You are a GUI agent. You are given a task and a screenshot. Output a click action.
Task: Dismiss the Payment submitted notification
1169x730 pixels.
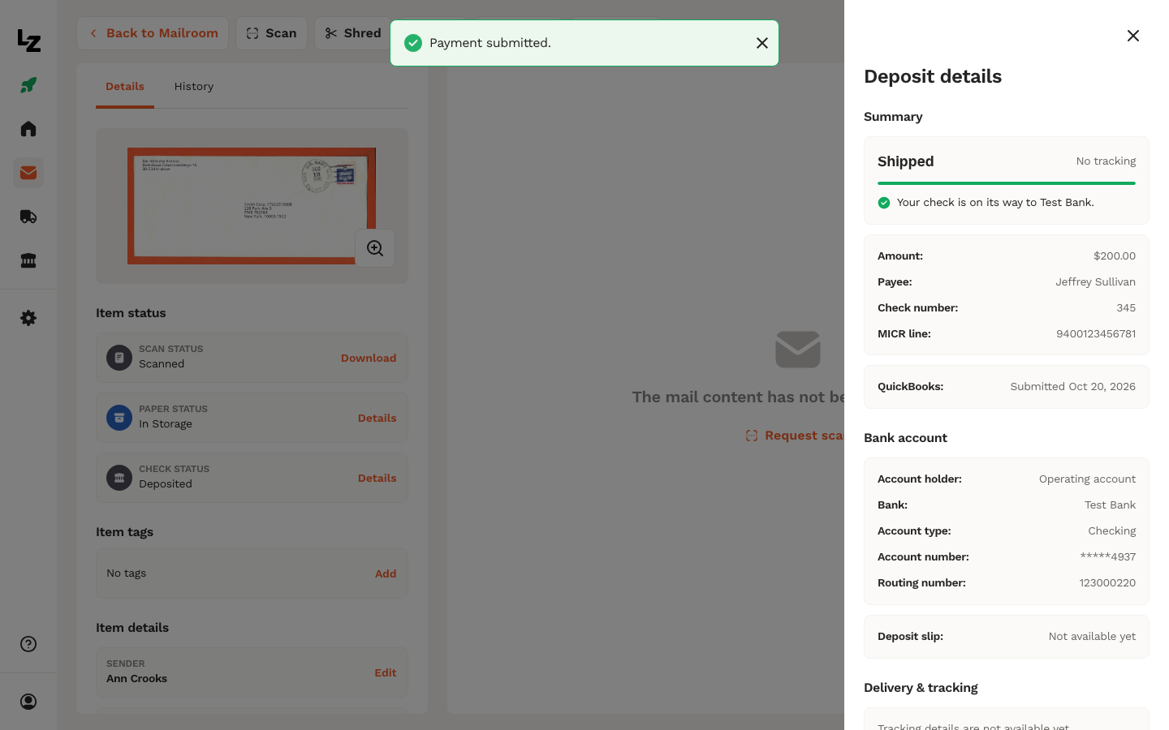[762, 43]
